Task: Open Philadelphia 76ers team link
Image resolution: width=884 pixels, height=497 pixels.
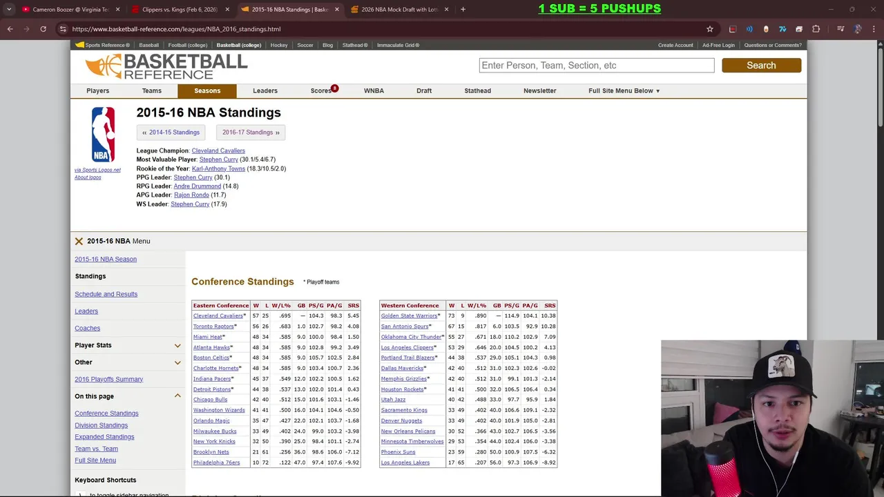Action: 217,462
